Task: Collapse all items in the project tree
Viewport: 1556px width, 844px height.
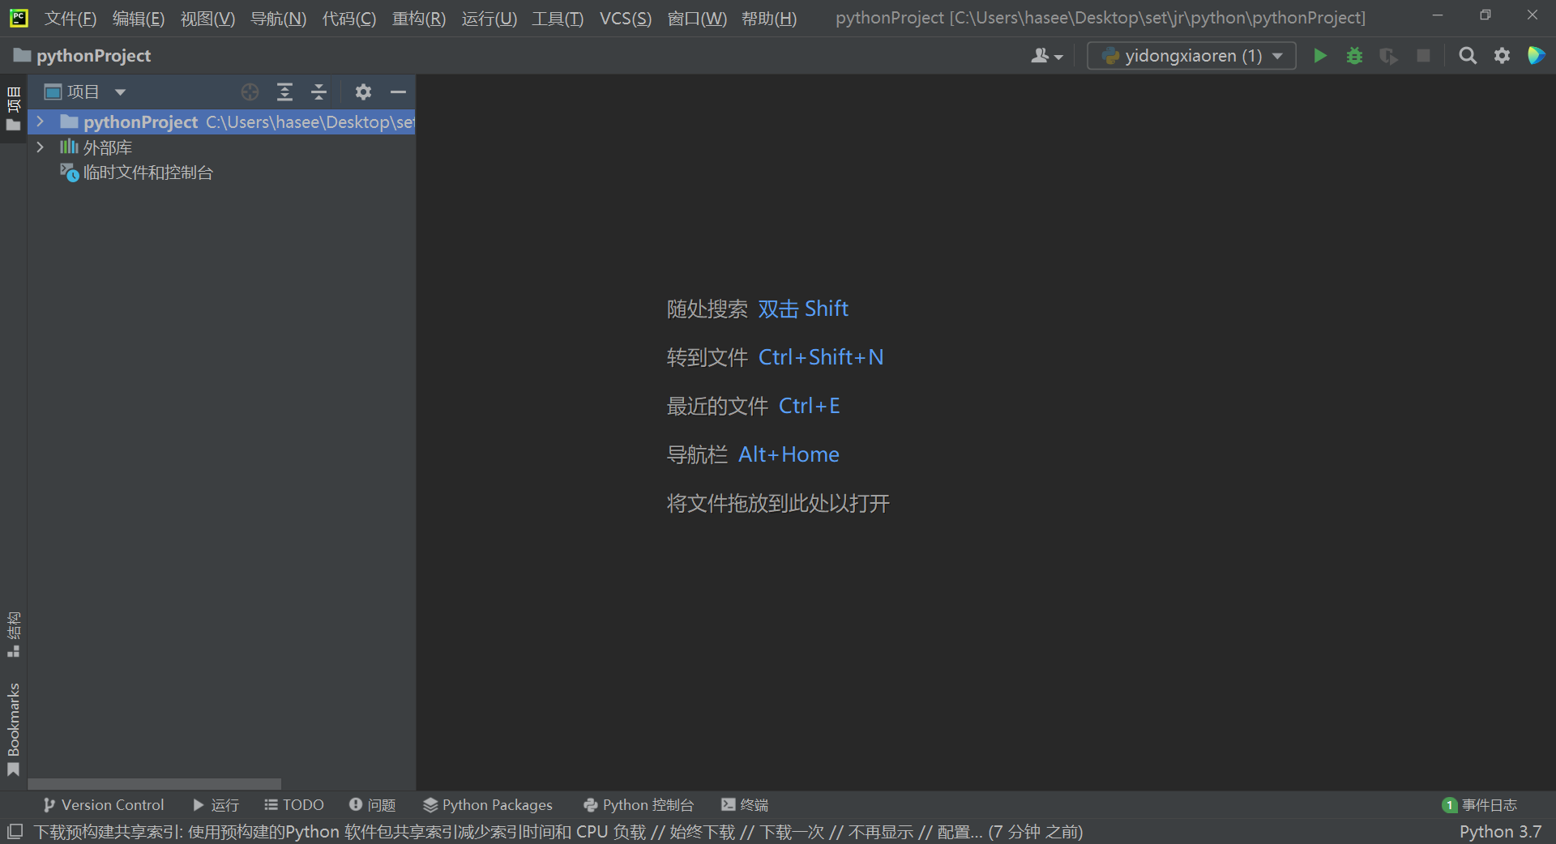Action: [318, 92]
